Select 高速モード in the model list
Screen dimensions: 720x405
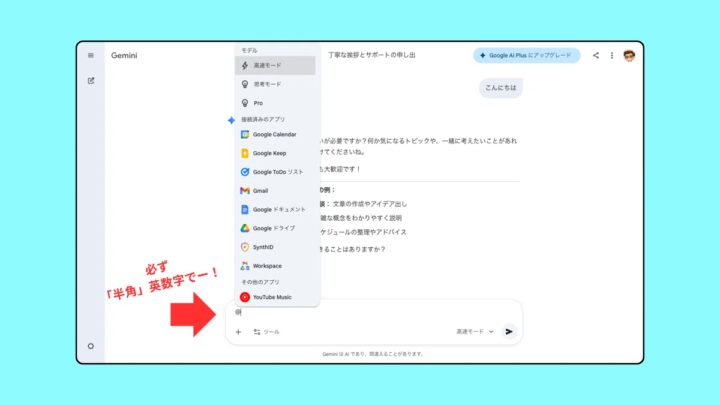coord(275,65)
